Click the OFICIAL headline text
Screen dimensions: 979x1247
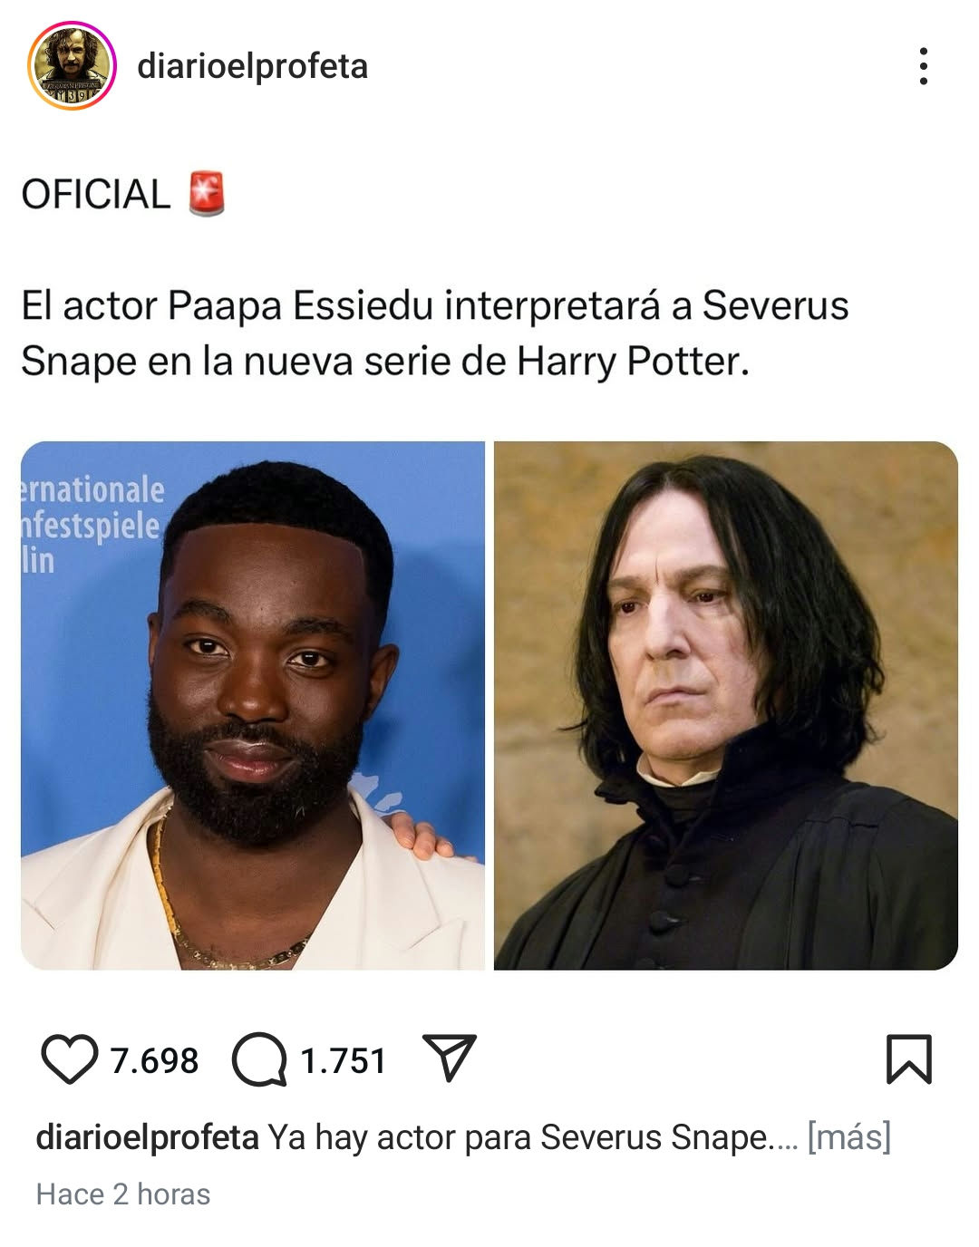click(x=95, y=195)
